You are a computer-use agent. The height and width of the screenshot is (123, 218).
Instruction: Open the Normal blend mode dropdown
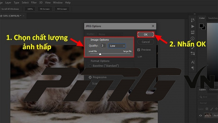click(208, 103)
